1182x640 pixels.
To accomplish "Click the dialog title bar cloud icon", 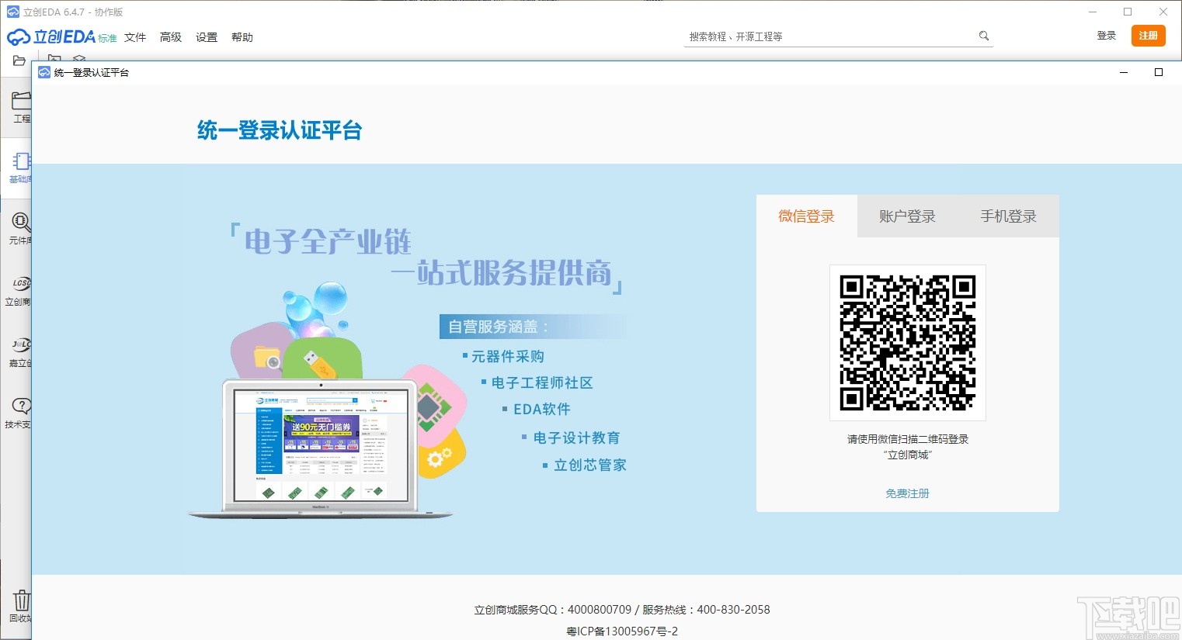I will point(44,72).
